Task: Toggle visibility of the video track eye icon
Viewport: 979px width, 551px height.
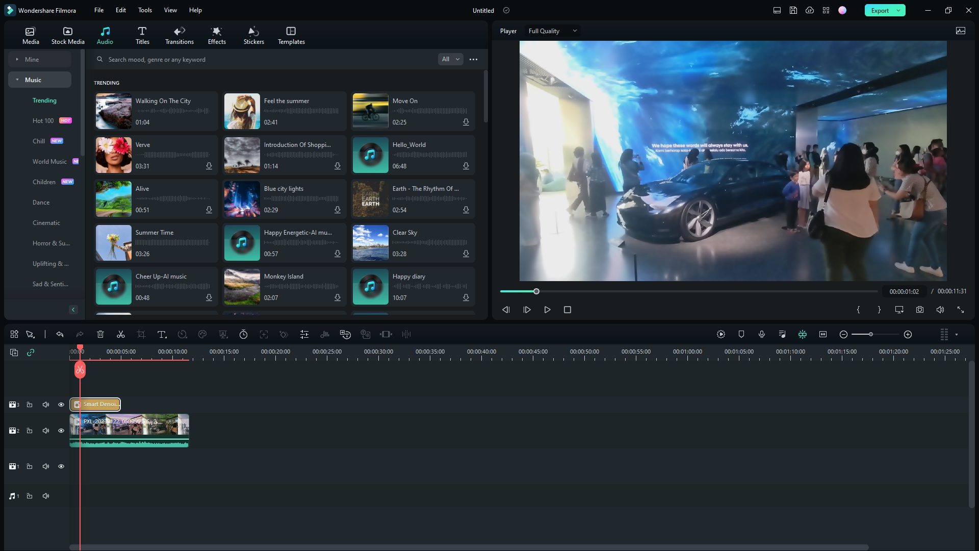Action: tap(61, 431)
